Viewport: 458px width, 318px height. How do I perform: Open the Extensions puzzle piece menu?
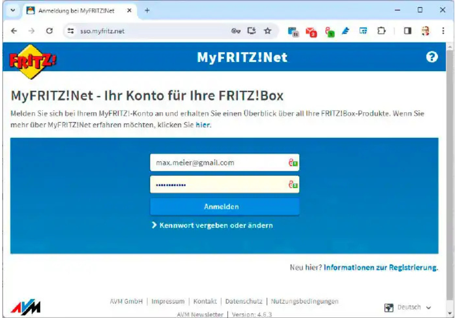coord(381,31)
